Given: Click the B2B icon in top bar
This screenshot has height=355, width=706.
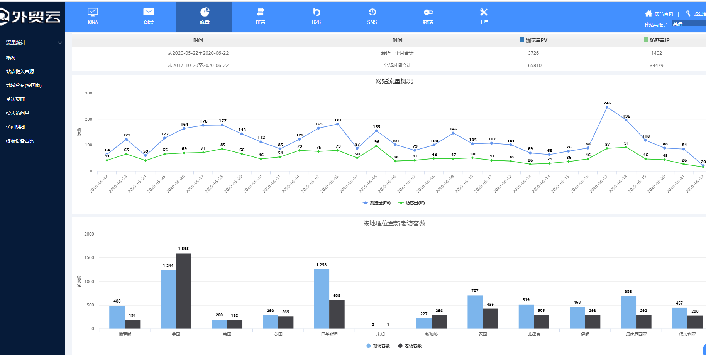Looking at the screenshot, I should [316, 12].
